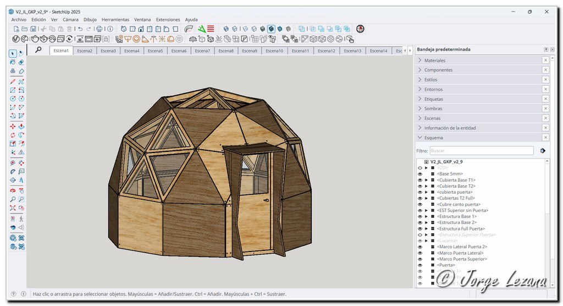Show the hidden Estructura Superior Puerta group
The image size is (563, 306).
pyautogui.click(x=420, y=234)
